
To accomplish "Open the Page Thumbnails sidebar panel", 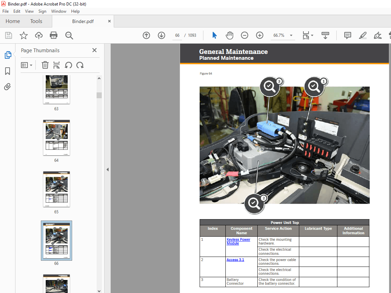I will point(7,55).
